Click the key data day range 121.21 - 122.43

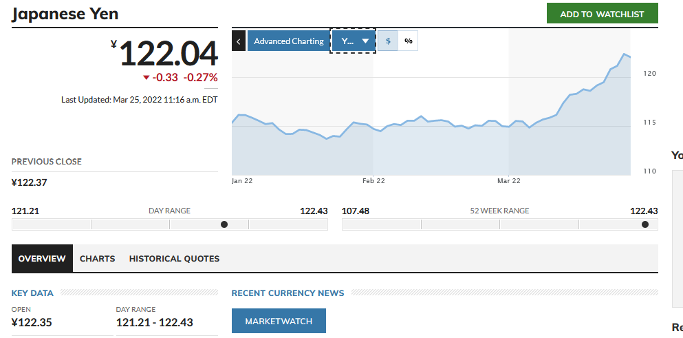155,323
